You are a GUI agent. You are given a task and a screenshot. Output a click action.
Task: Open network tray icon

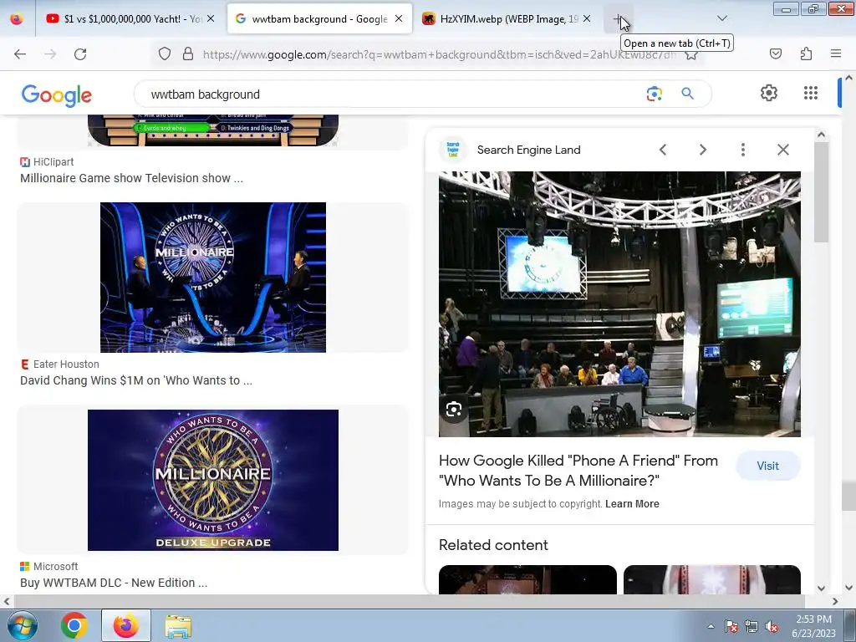(752, 627)
